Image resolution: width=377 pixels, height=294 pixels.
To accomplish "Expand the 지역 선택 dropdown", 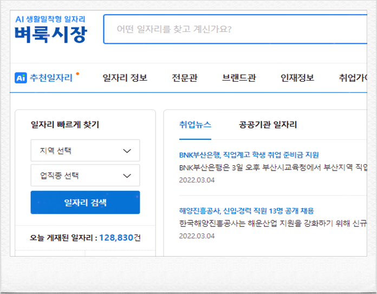I will pyautogui.click(x=85, y=151).
